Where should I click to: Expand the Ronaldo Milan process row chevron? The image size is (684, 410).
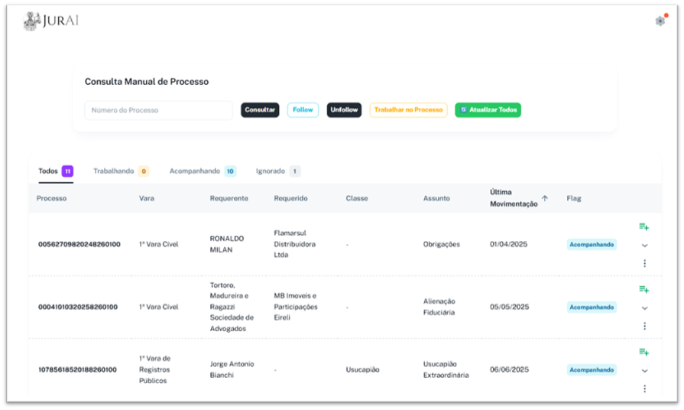(x=644, y=246)
